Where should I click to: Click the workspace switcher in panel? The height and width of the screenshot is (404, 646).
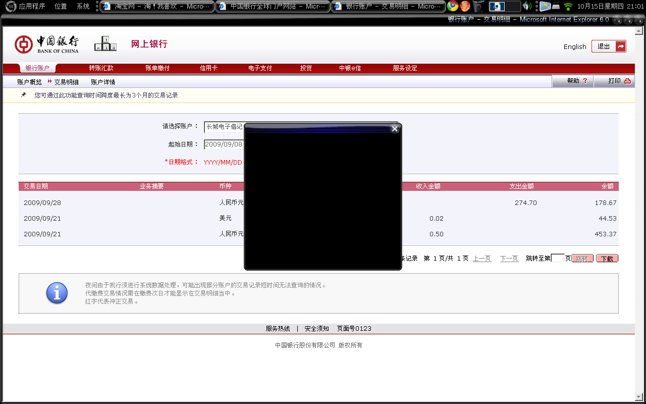pyautogui.click(x=505, y=6)
